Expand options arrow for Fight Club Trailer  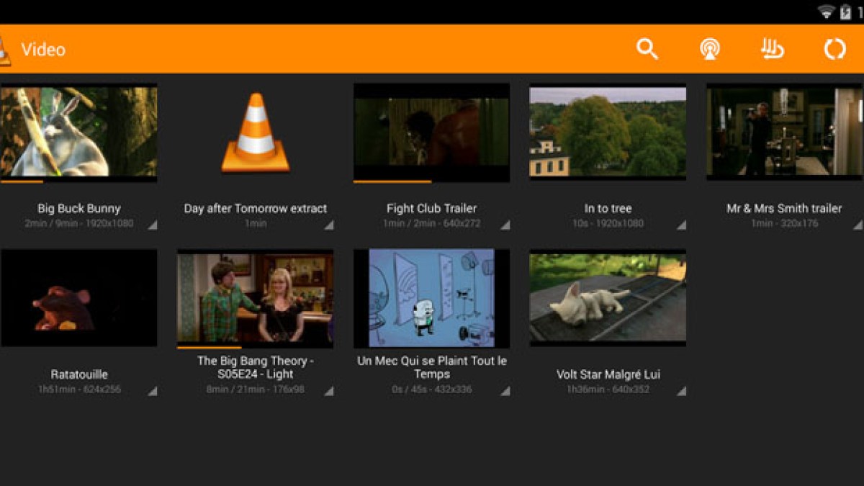click(x=505, y=225)
